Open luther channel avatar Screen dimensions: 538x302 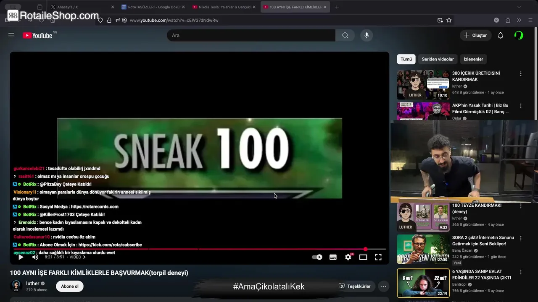point(16,286)
